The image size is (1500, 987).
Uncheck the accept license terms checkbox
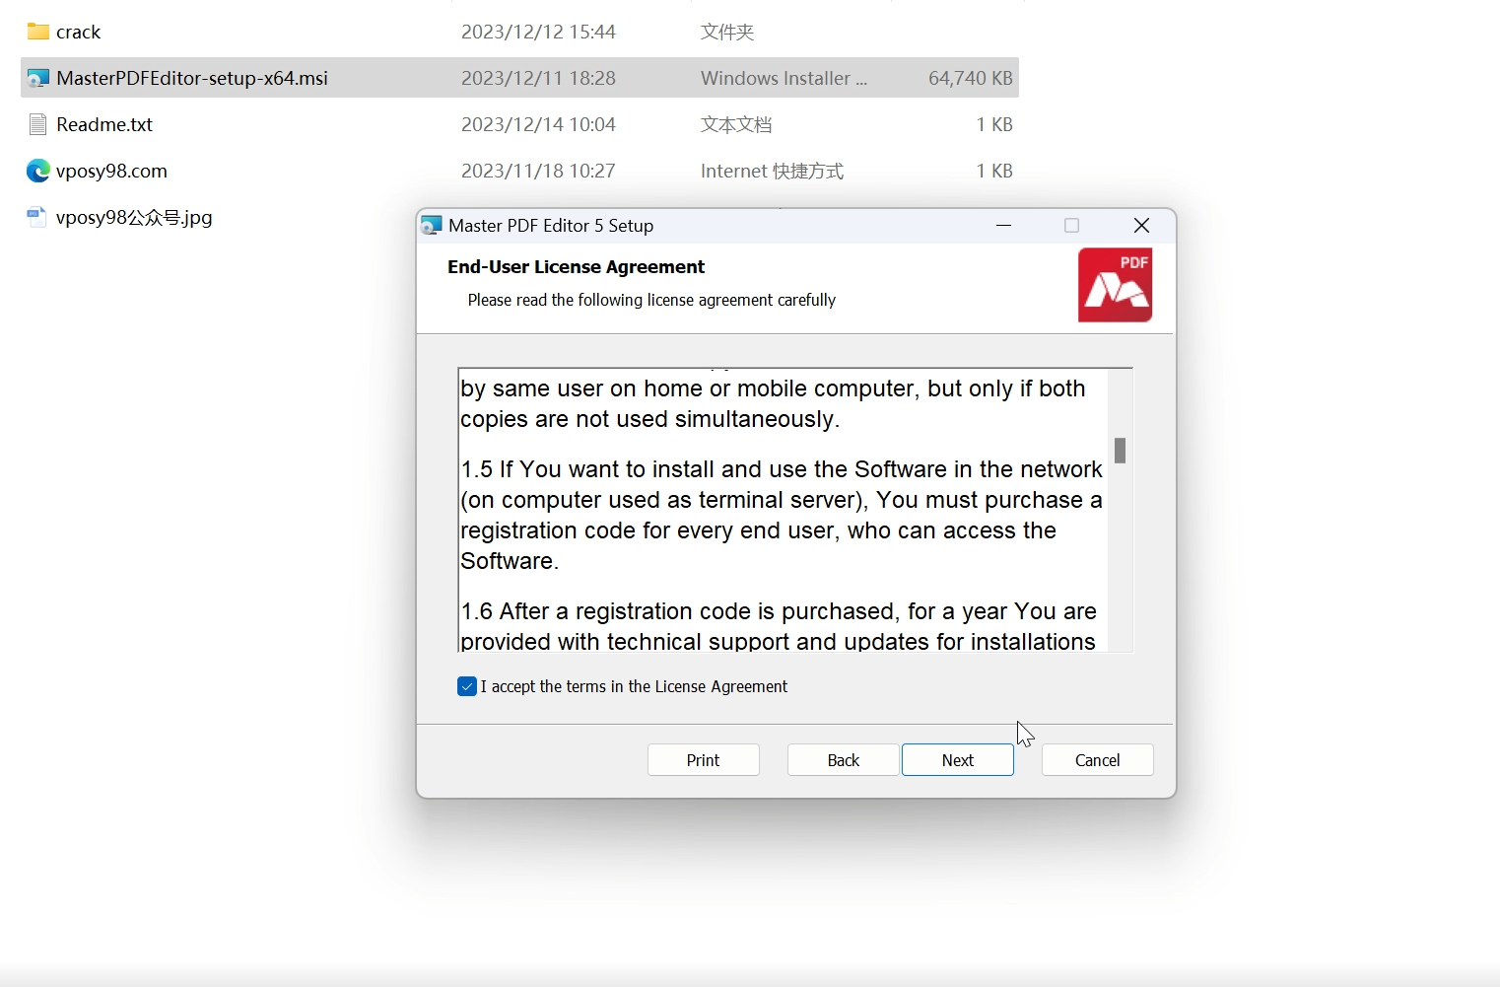tap(467, 686)
